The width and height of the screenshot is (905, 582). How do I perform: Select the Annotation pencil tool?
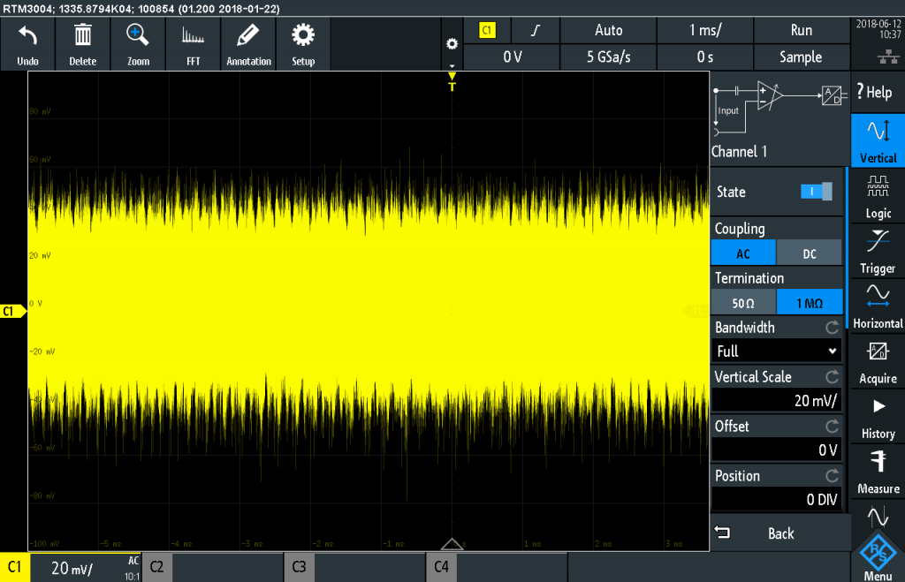(248, 37)
